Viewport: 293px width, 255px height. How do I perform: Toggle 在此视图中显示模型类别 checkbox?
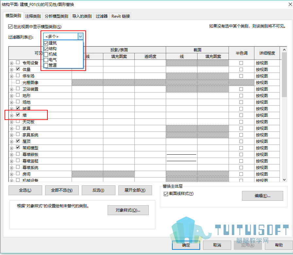click(10, 27)
